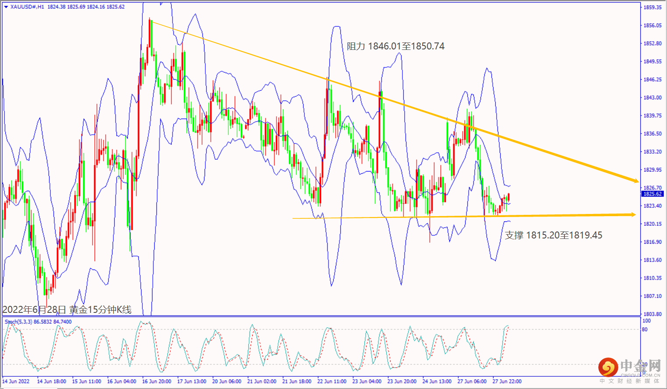Click price level 1846.25 on the axis
This screenshot has width=667, height=389.
coord(653,80)
